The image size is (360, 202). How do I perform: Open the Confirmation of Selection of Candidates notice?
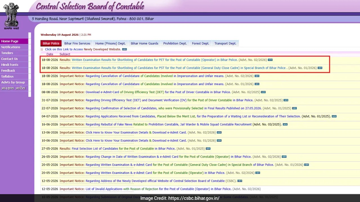[x=174, y=108]
